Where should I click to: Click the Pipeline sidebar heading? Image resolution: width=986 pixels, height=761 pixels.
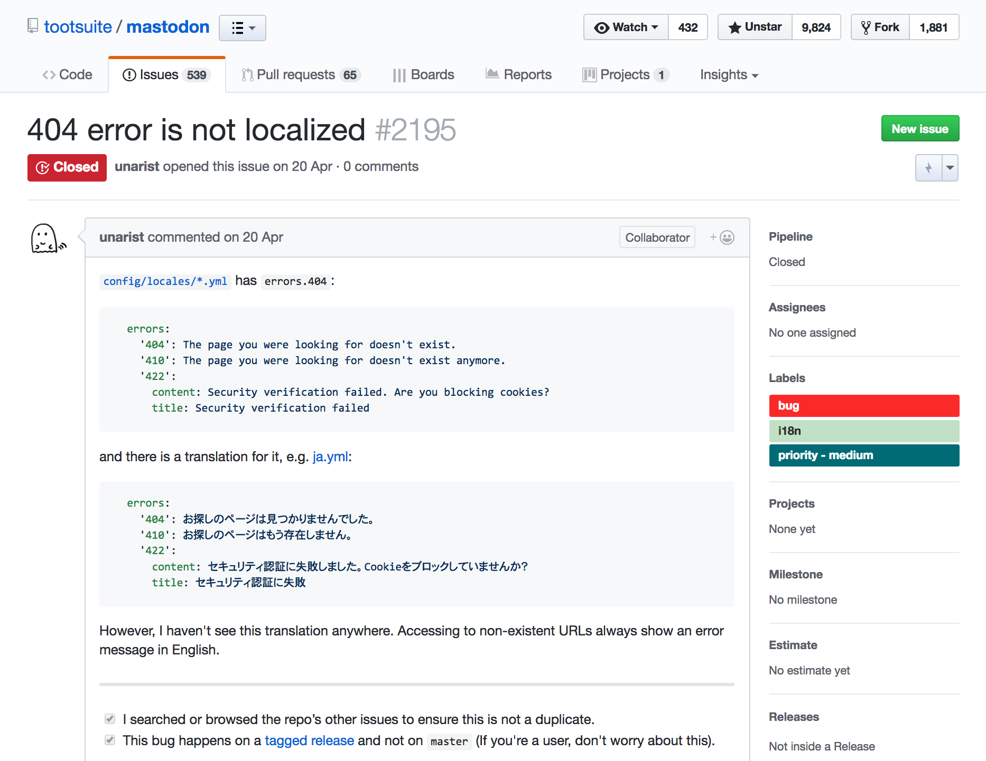click(790, 237)
